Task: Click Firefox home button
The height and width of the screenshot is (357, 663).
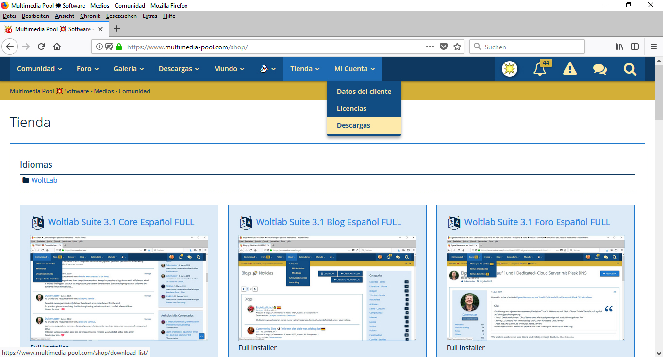Action: point(57,47)
